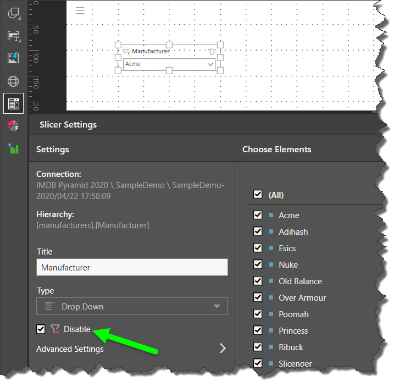Select the slicer tool icon
This screenshot has width=399, height=387.
[x=13, y=103]
